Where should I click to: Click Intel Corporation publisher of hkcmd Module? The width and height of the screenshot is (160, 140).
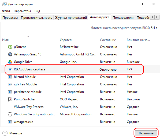click(72, 77)
